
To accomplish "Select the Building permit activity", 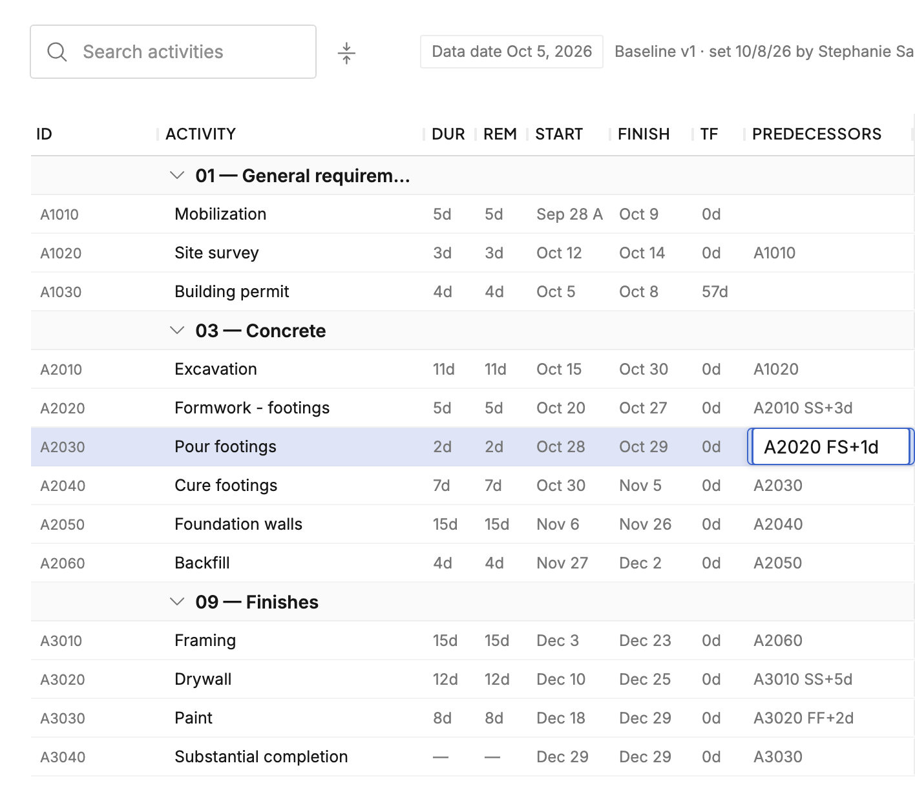I will (x=232, y=291).
